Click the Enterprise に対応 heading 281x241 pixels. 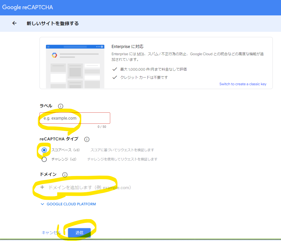click(x=127, y=46)
